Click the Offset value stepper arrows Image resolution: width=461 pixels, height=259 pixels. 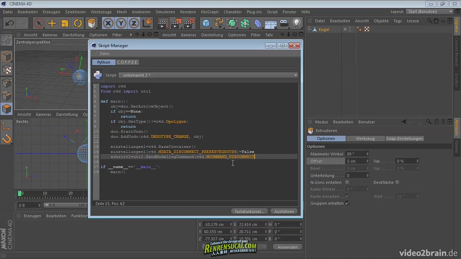coord(367,161)
